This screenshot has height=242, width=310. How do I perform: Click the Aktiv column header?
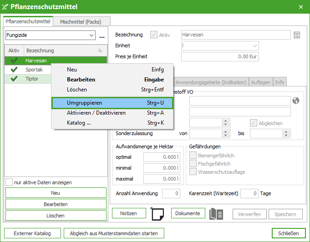14,50
